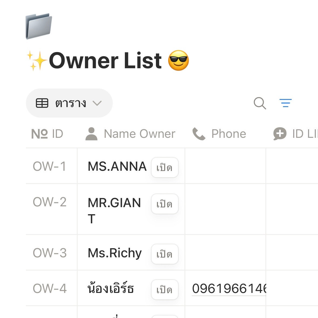Image resolution: width=318 pixels, height=318 pixels.
Task: Click the folder page icon
Action: pos(39,26)
